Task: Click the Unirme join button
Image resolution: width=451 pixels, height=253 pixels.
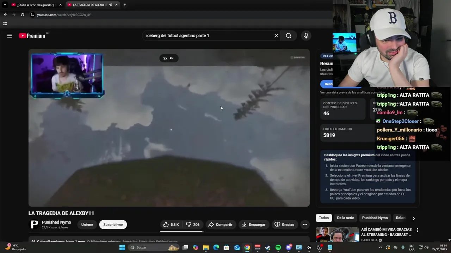Action: [87, 225]
